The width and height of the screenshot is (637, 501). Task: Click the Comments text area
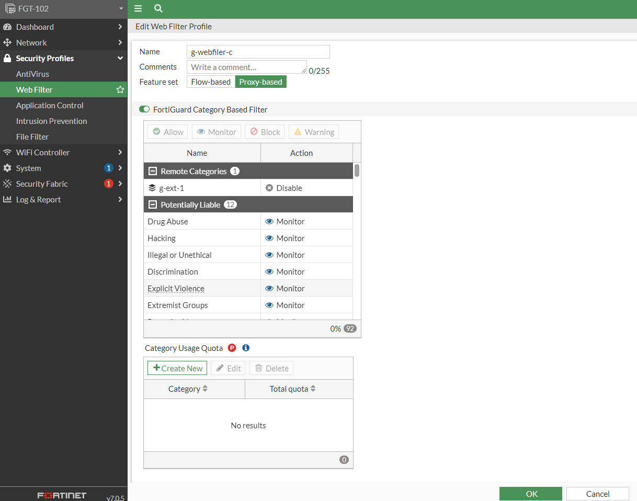pyautogui.click(x=247, y=67)
